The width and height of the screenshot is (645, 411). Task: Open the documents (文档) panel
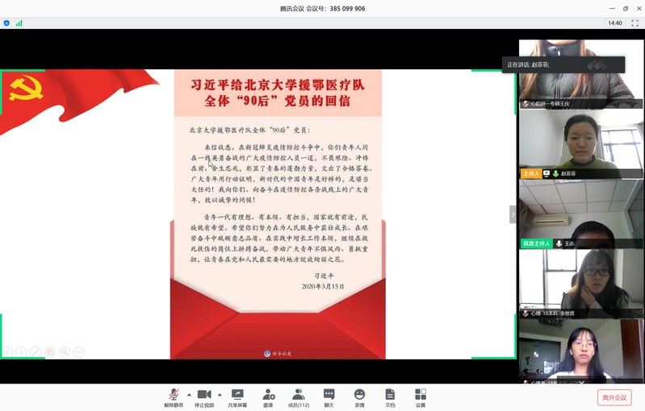pyautogui.click(x=390, y=396)
